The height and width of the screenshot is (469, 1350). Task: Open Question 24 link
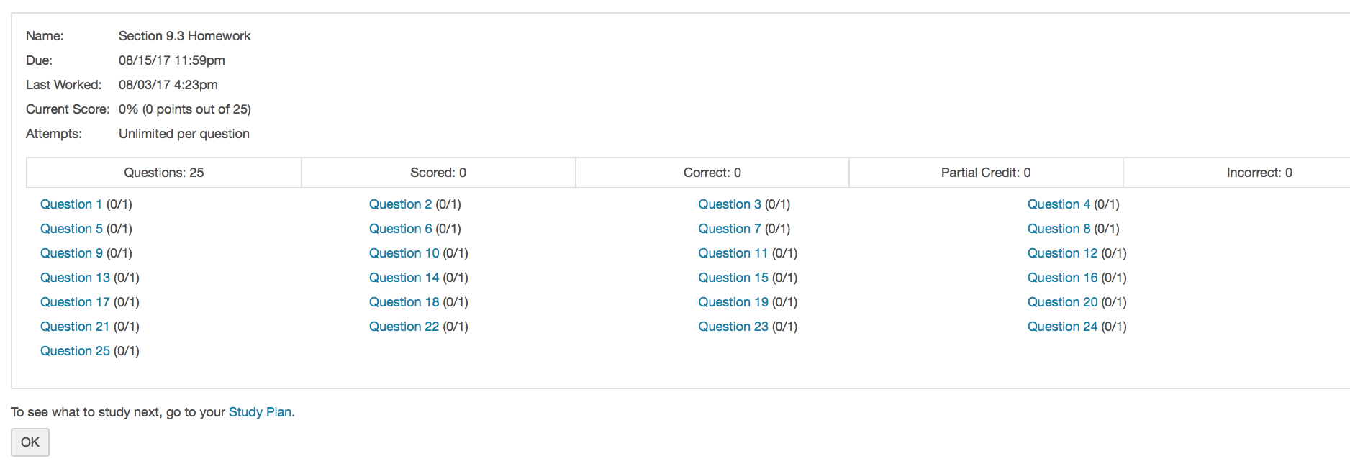tap(1062, 327)
